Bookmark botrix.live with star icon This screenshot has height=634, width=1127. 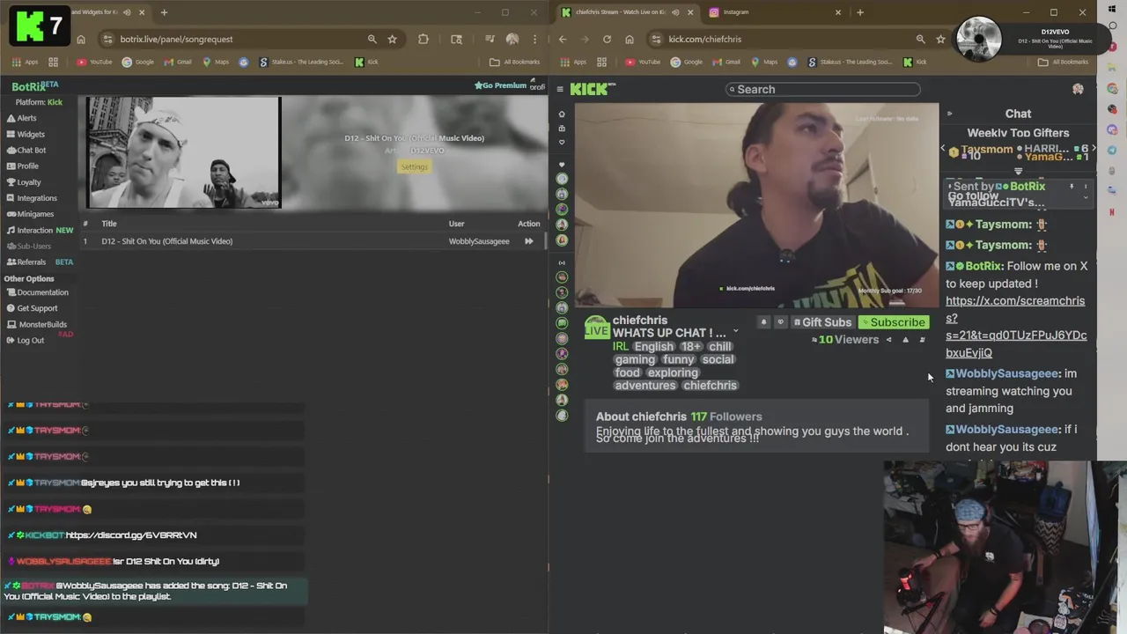coord(392,39)
